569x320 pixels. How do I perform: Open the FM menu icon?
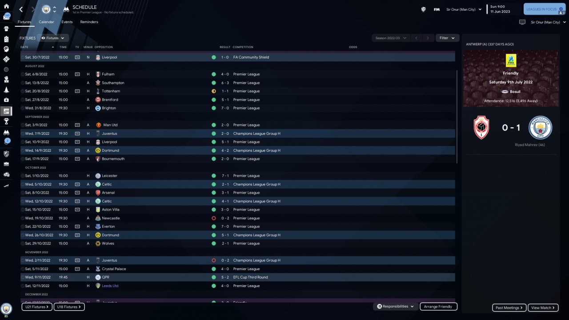point(437,9)
